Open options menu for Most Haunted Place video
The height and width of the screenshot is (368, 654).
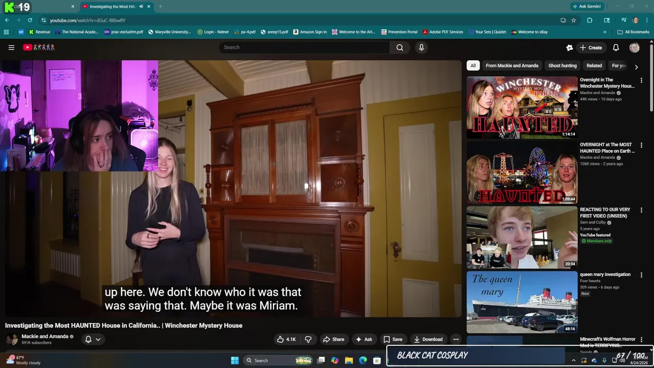[x=641, y=145]
